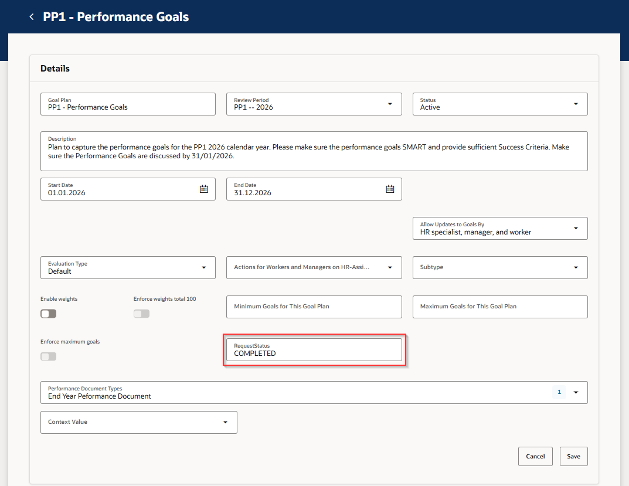The width and height of the screenshot is (629, 486).
Task: Click into the Description text area
Action: pyautogui.click(x=314, y=151)
